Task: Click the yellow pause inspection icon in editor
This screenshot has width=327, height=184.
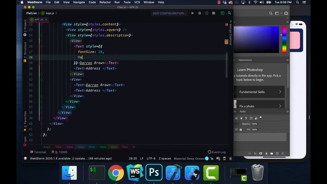Action: 226,25
